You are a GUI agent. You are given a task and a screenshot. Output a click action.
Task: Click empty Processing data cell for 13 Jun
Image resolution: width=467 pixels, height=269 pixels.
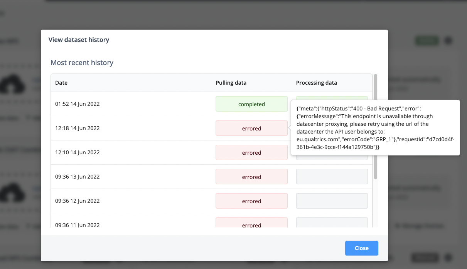click(332, 177)
